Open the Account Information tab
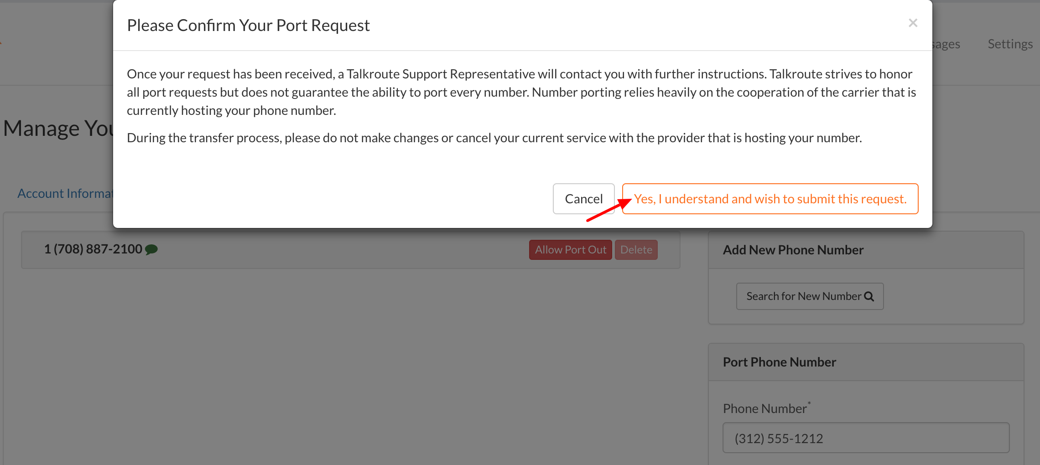This screenshot has height=465, width=1040. pos(66,193)
